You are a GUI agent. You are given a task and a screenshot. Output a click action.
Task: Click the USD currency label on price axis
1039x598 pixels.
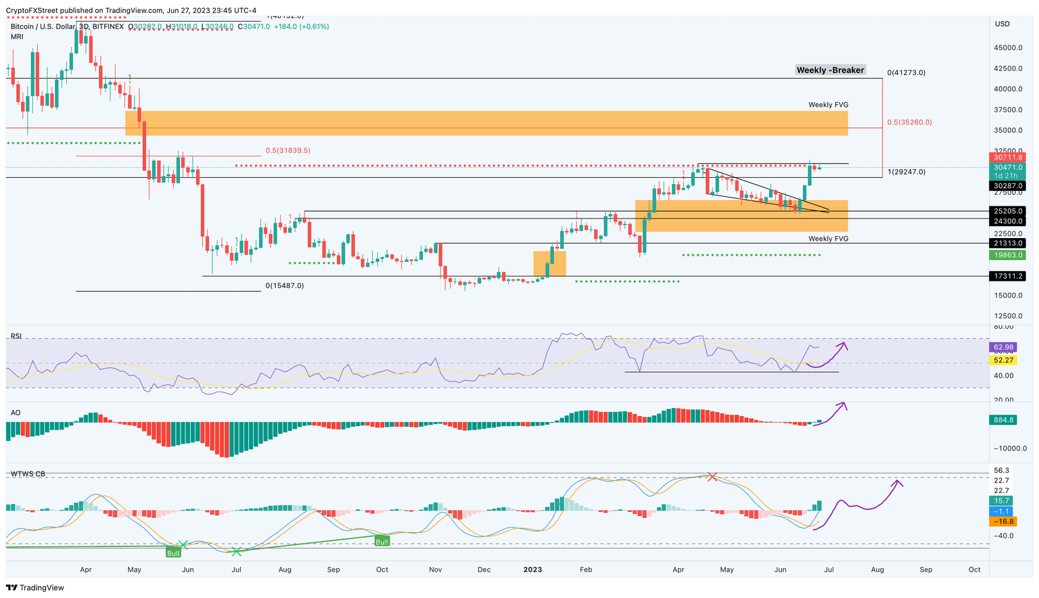[1002, 24]
